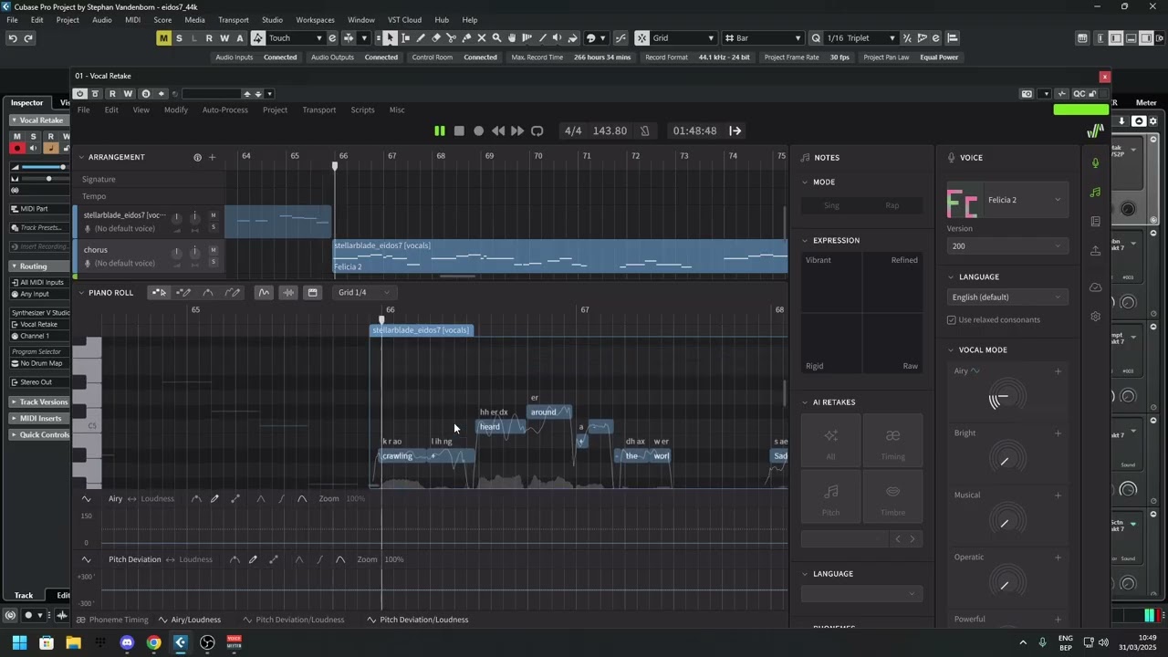The height and width of the screenshot is (657, 1168).
Task: Open the Modify menu in plugin window
Action: pos(176,110)
